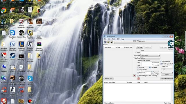
Task: Open the Edit menu
Action: pos(109,39)
